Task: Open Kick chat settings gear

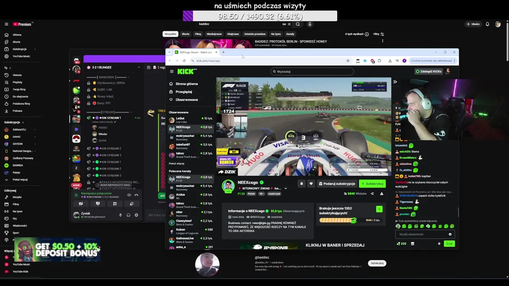Action: tap(439, 243)
